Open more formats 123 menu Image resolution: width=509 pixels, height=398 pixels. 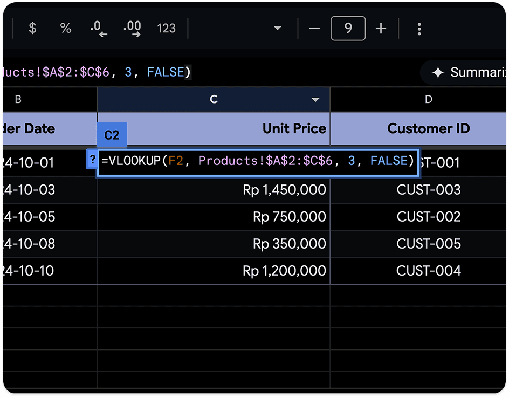166,28
